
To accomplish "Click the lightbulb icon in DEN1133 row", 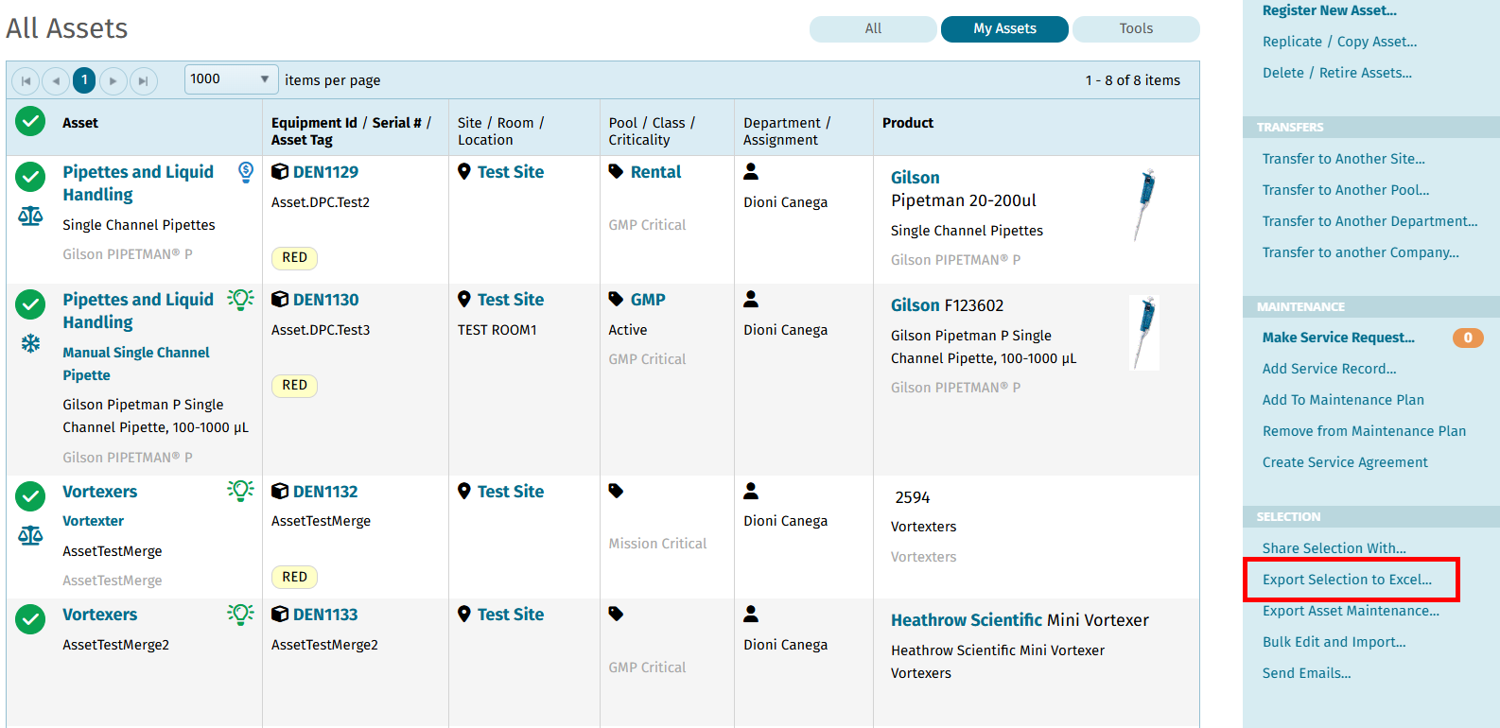I will [240, 615].
